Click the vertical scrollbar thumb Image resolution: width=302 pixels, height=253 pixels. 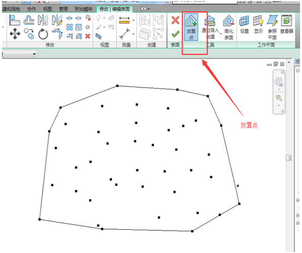coord(288,157)
